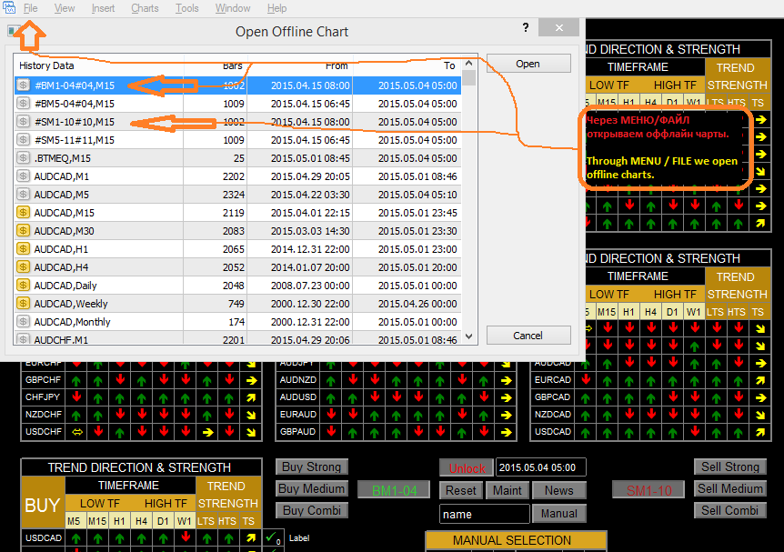Screen dimensions: 784x552
Task: Select AUDCAD,Weekly gold symbol icon
Action: click(x=23, y=303)
